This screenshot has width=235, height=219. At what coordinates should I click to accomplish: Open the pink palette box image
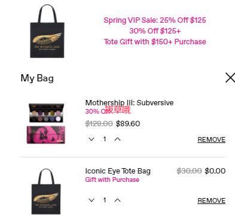pyautogui.click(x=46, y=135)
